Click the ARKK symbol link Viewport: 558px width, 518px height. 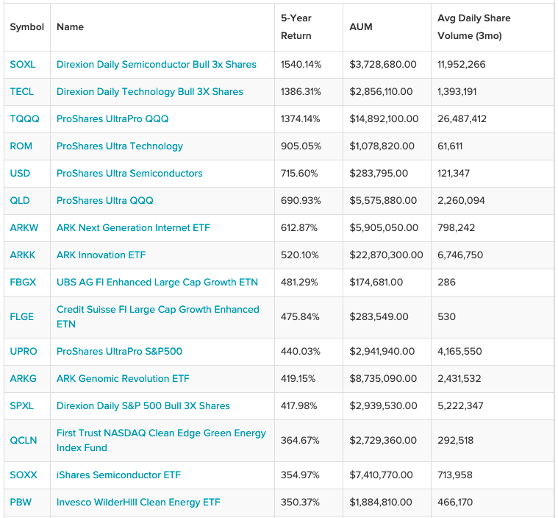pyautogui.click(x=23, y=255)
